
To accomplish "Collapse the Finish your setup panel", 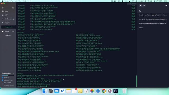I will tap(13, 74).
